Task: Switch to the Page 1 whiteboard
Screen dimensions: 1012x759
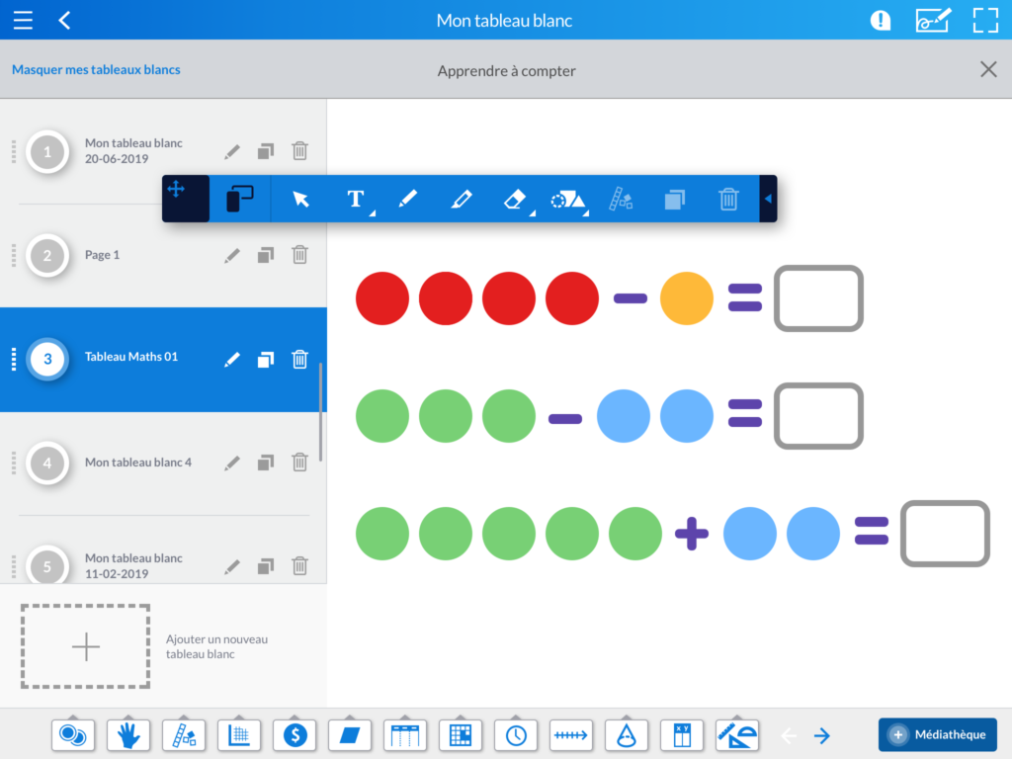Action: 103,255
